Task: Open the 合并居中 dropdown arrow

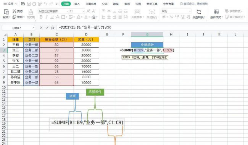Action: click(143, 17)
